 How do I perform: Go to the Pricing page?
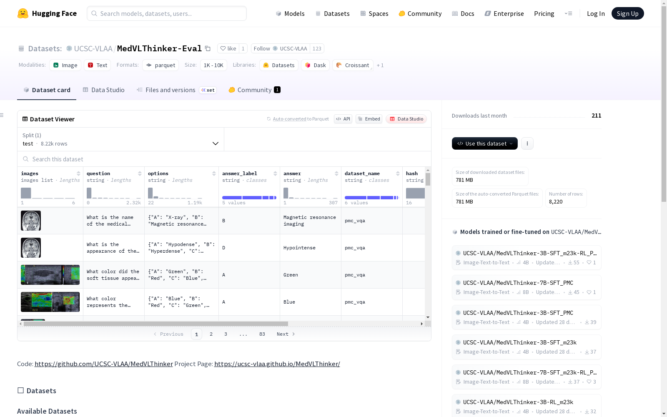click(544, 13)
